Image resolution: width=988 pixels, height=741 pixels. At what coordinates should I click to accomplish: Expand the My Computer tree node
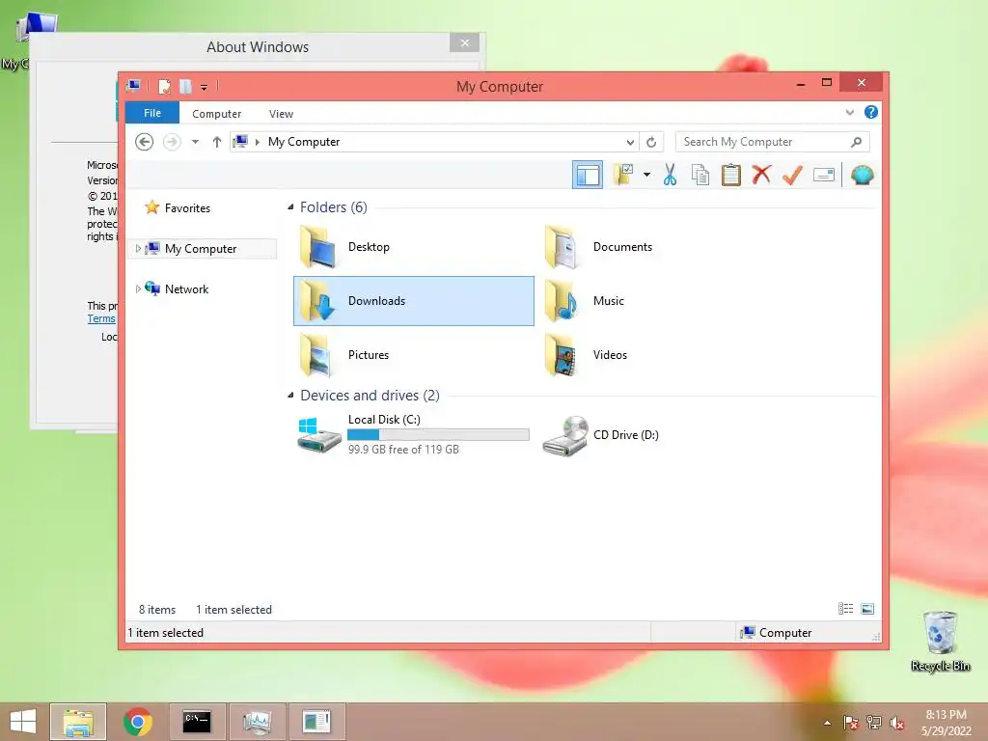[x=138, y=248]
